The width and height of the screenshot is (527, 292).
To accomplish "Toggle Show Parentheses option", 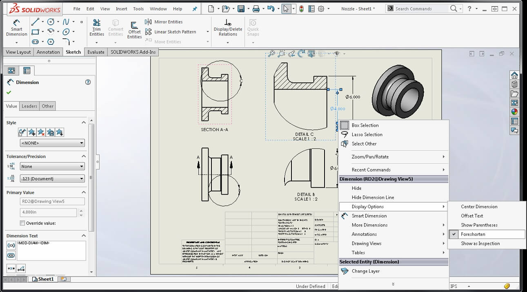I will [x=479, y=225].
